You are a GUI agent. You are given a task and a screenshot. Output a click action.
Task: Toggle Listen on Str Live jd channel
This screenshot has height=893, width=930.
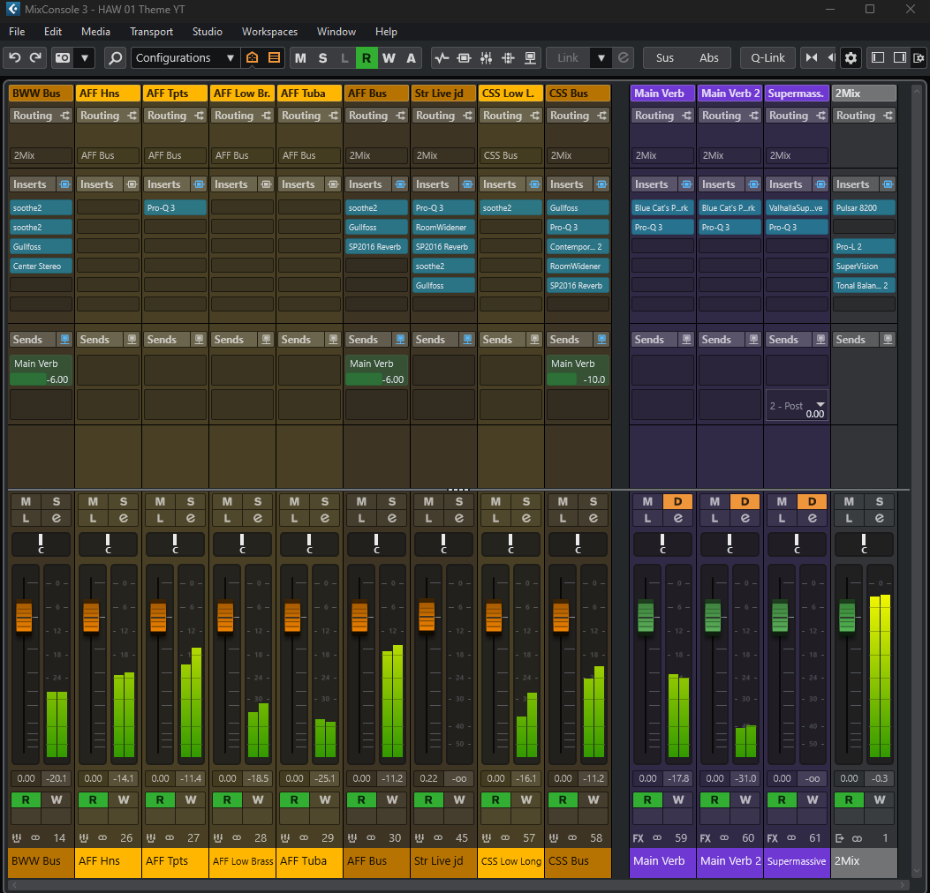428,518
